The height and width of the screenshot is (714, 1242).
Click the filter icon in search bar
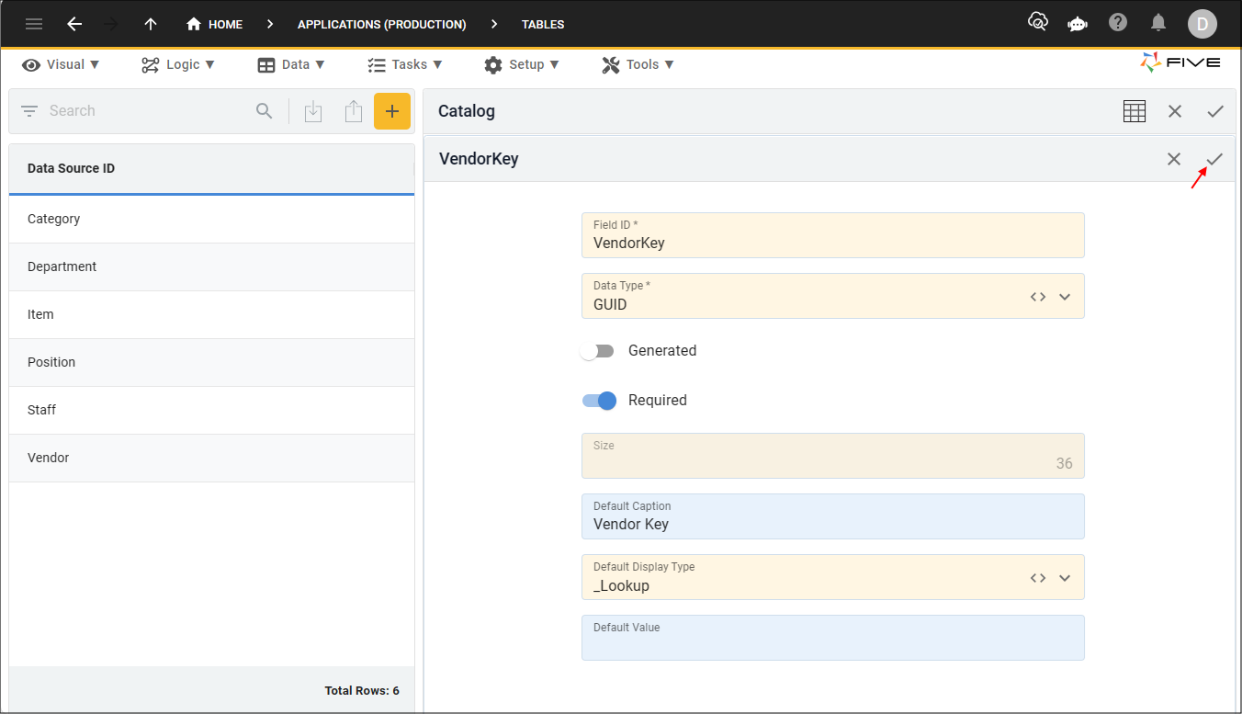[29, 111]
